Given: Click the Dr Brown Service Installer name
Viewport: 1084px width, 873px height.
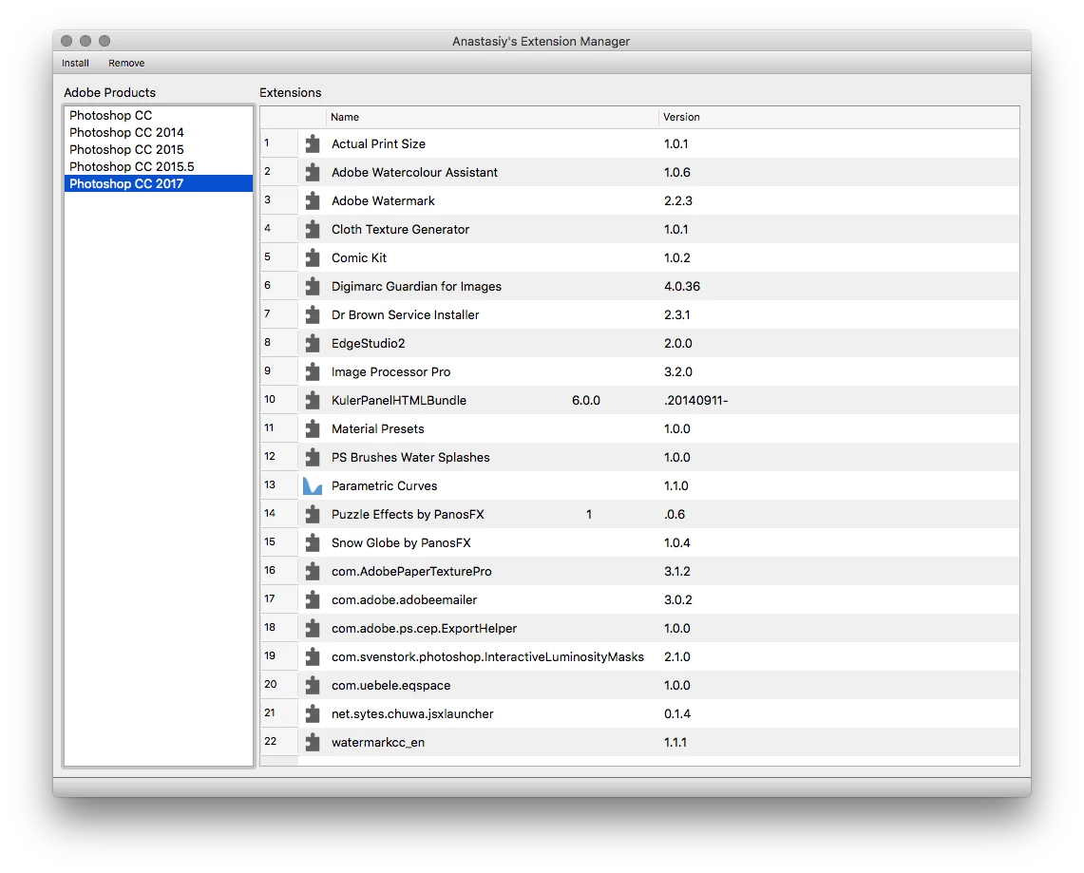Looking at the screenshot, I should (405, 314).
